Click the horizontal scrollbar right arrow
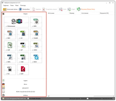Image resolution: width=116 pixels, height=101 pixels. (x=114, y=96)
